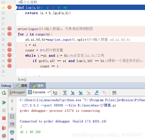Viewport: 145px width, 140px height.
Task: Resume program with the green play icon
Action: [x=4, y=102]
